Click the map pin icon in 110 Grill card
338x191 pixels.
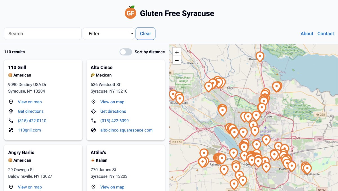(x=11, y=102)
